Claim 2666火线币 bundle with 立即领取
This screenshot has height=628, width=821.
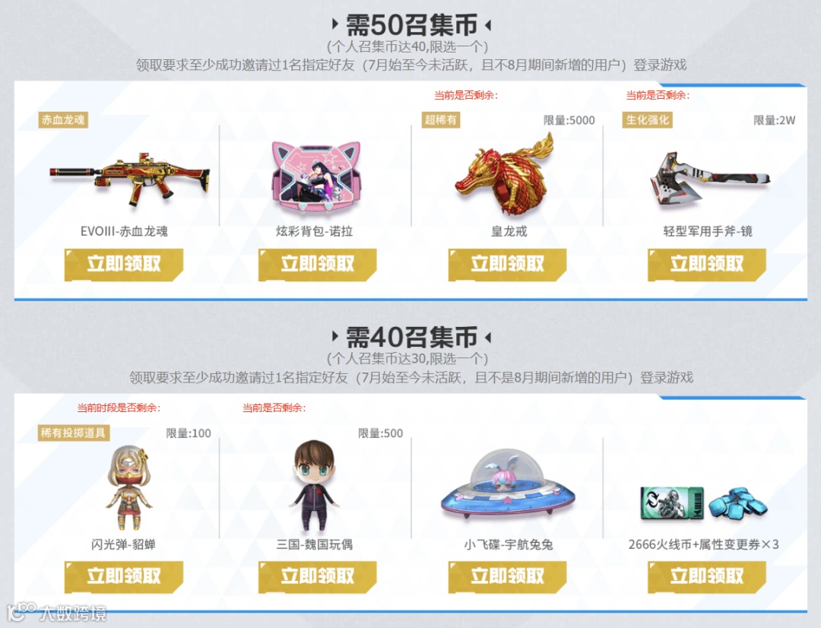pos(707,576)
